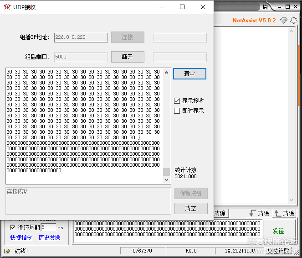Screen dimensions: 302x258
Task: Click the empty field right of 断开 button
Action: click(180, 58)
